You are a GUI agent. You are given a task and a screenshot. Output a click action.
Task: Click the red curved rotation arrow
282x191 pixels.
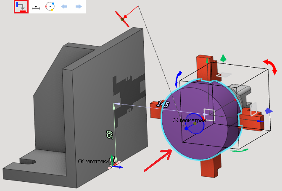click(271, 66)
